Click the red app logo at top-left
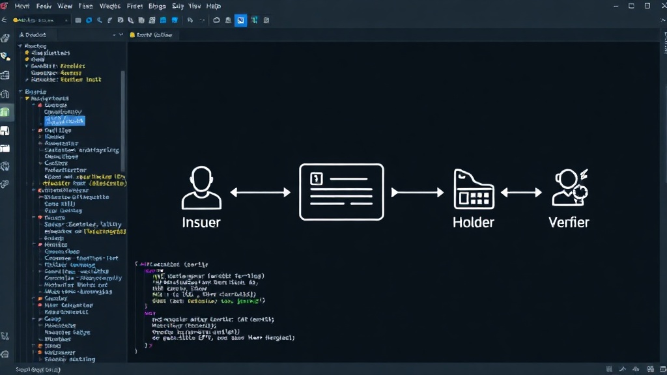This screenshot has width=667, height=375. coord(4,5)
